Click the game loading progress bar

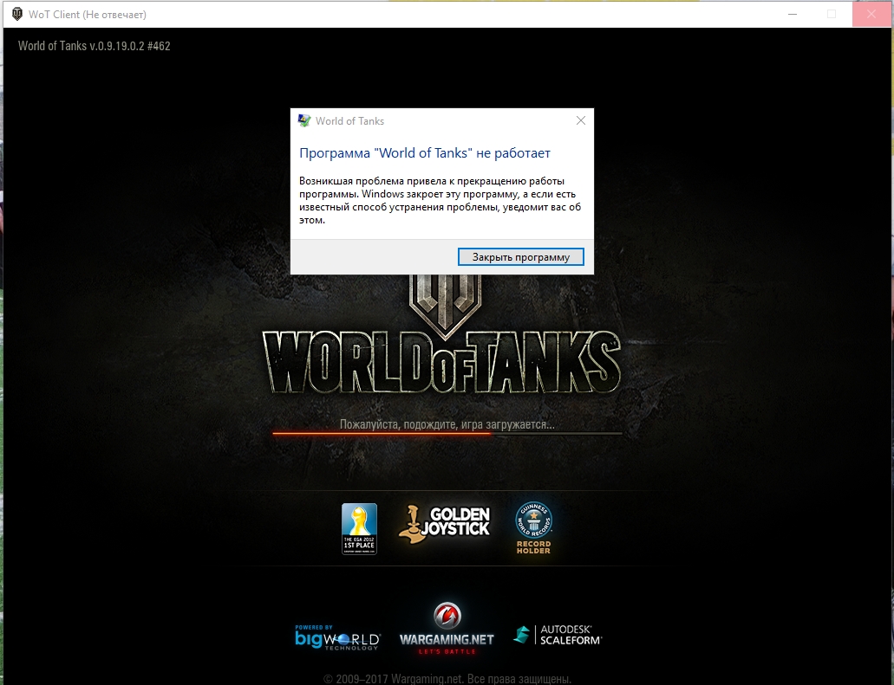tap(447, 434)
